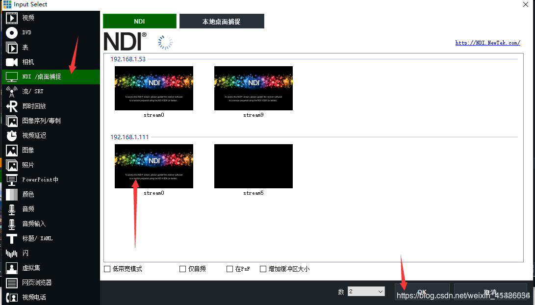Check increase buffer size (增加缓冲区大小)
This screenshot has height=305, width=535.
[263, 269]
